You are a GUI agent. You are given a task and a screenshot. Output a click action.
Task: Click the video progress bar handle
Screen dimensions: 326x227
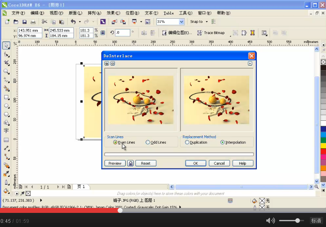pos(120,210)
